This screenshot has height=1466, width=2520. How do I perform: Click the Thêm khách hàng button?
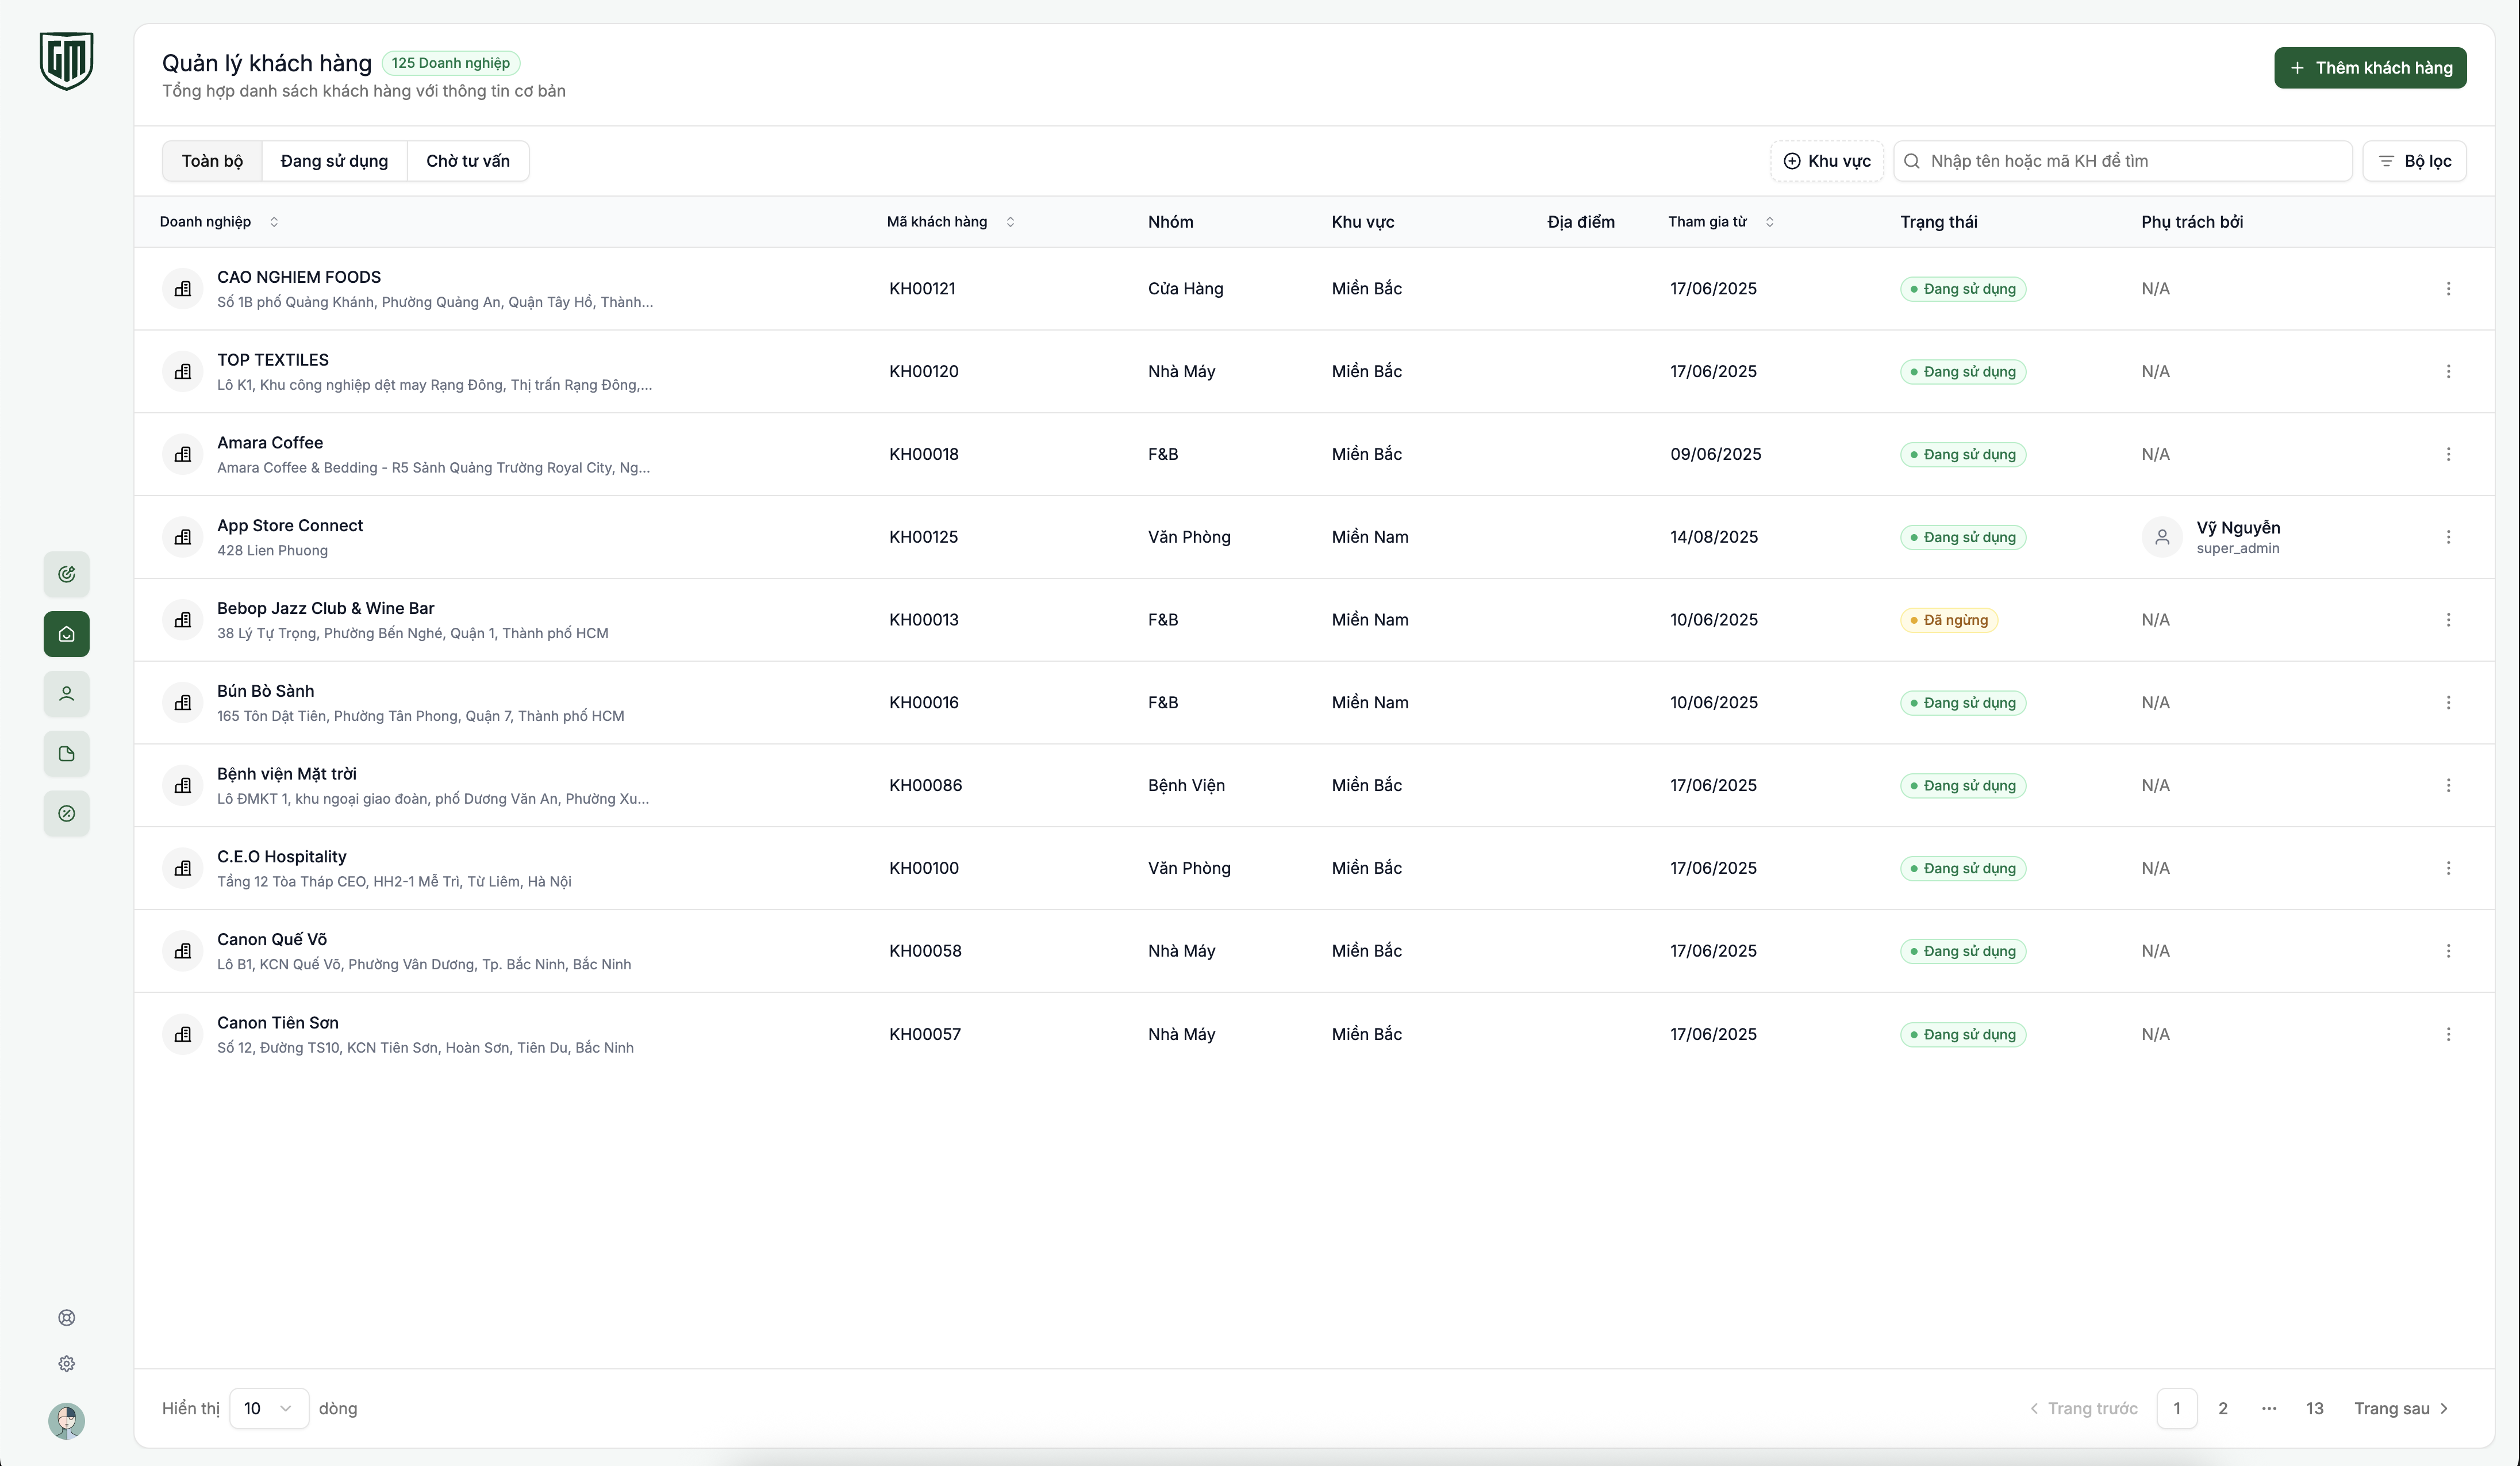click(x=2369, y=67)
